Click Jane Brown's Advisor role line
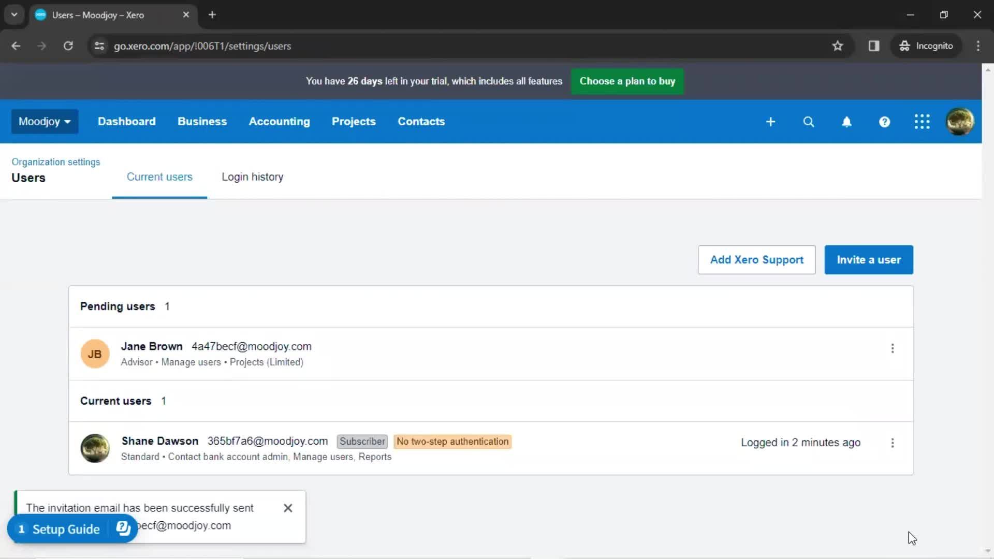This screenshot has height=559, width=994. pyautogui.click(x=212, y=362)
